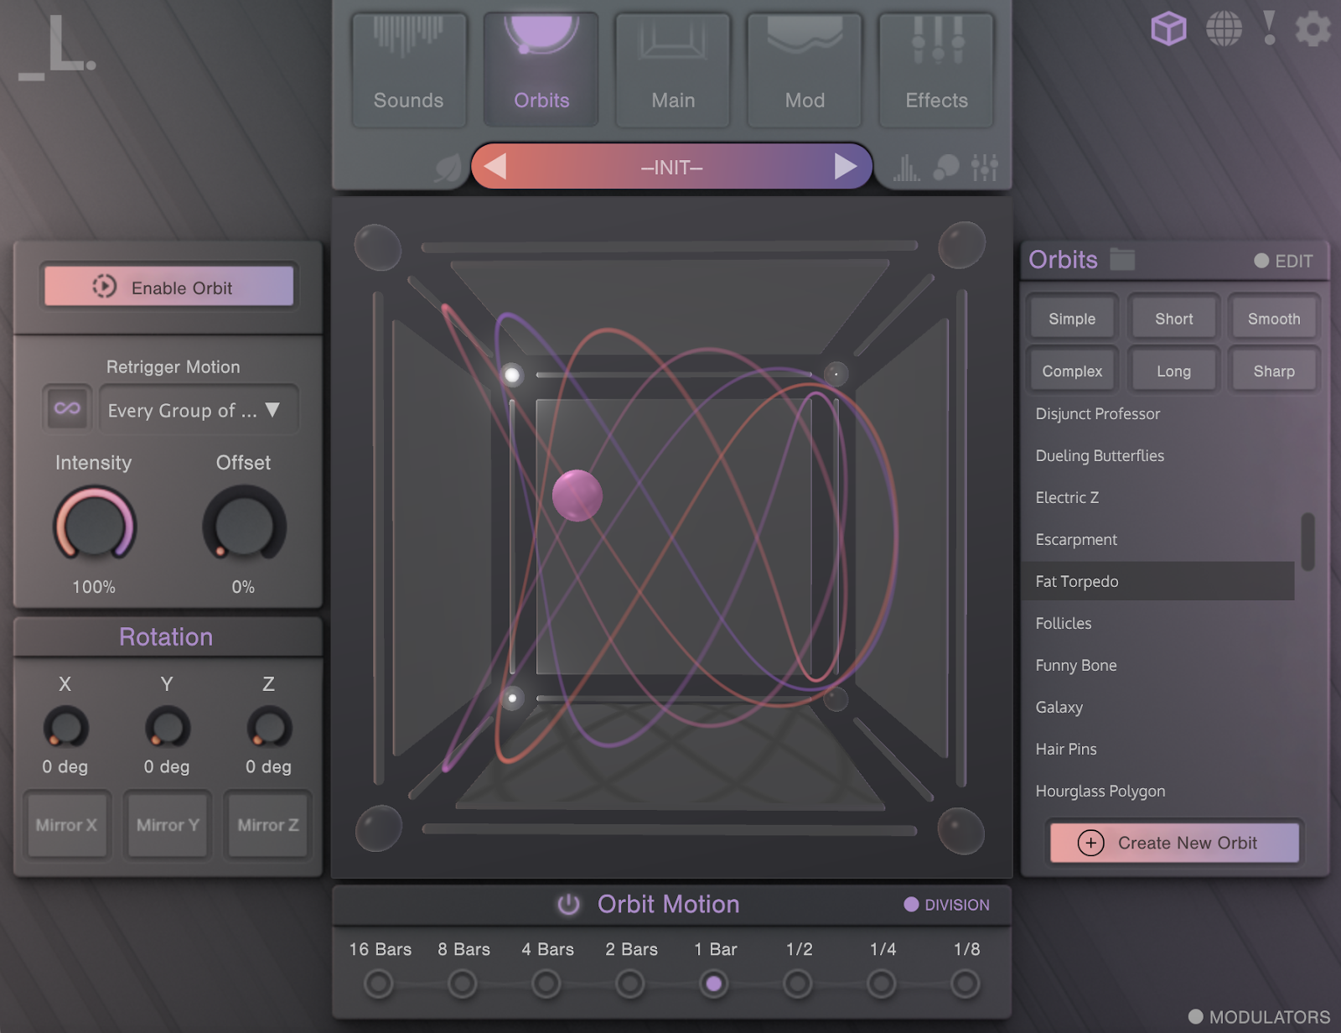Set orbit motion to 4 Bars
This screenshot has height=1033, width=1341.
coord(546,984)
